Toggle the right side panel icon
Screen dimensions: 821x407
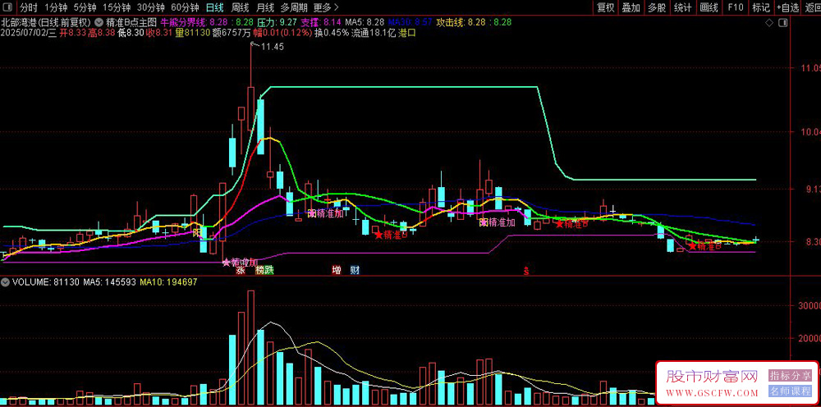[x=782, y=22]
